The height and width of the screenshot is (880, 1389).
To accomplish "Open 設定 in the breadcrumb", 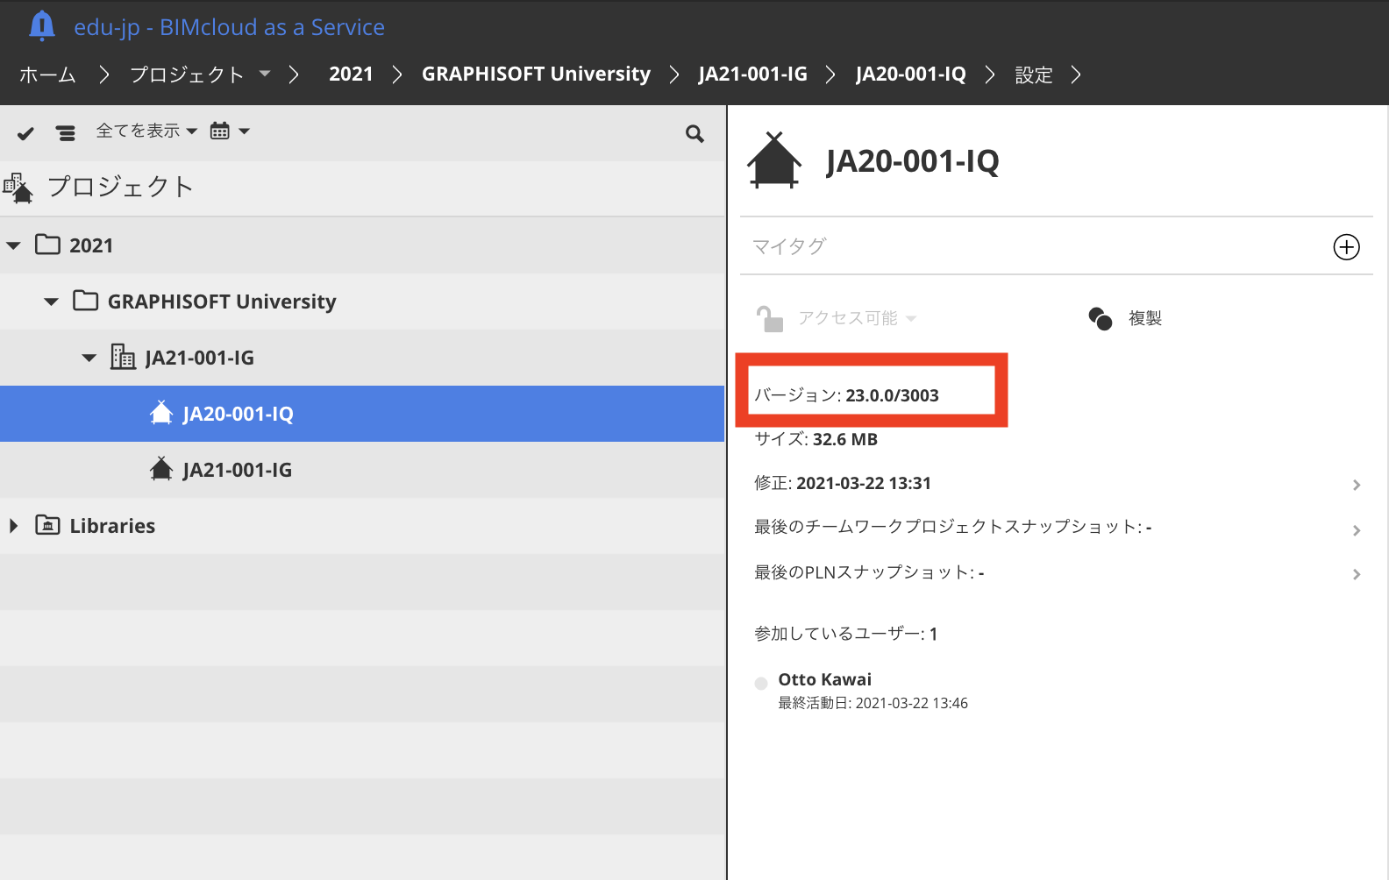I will 1034,75.
